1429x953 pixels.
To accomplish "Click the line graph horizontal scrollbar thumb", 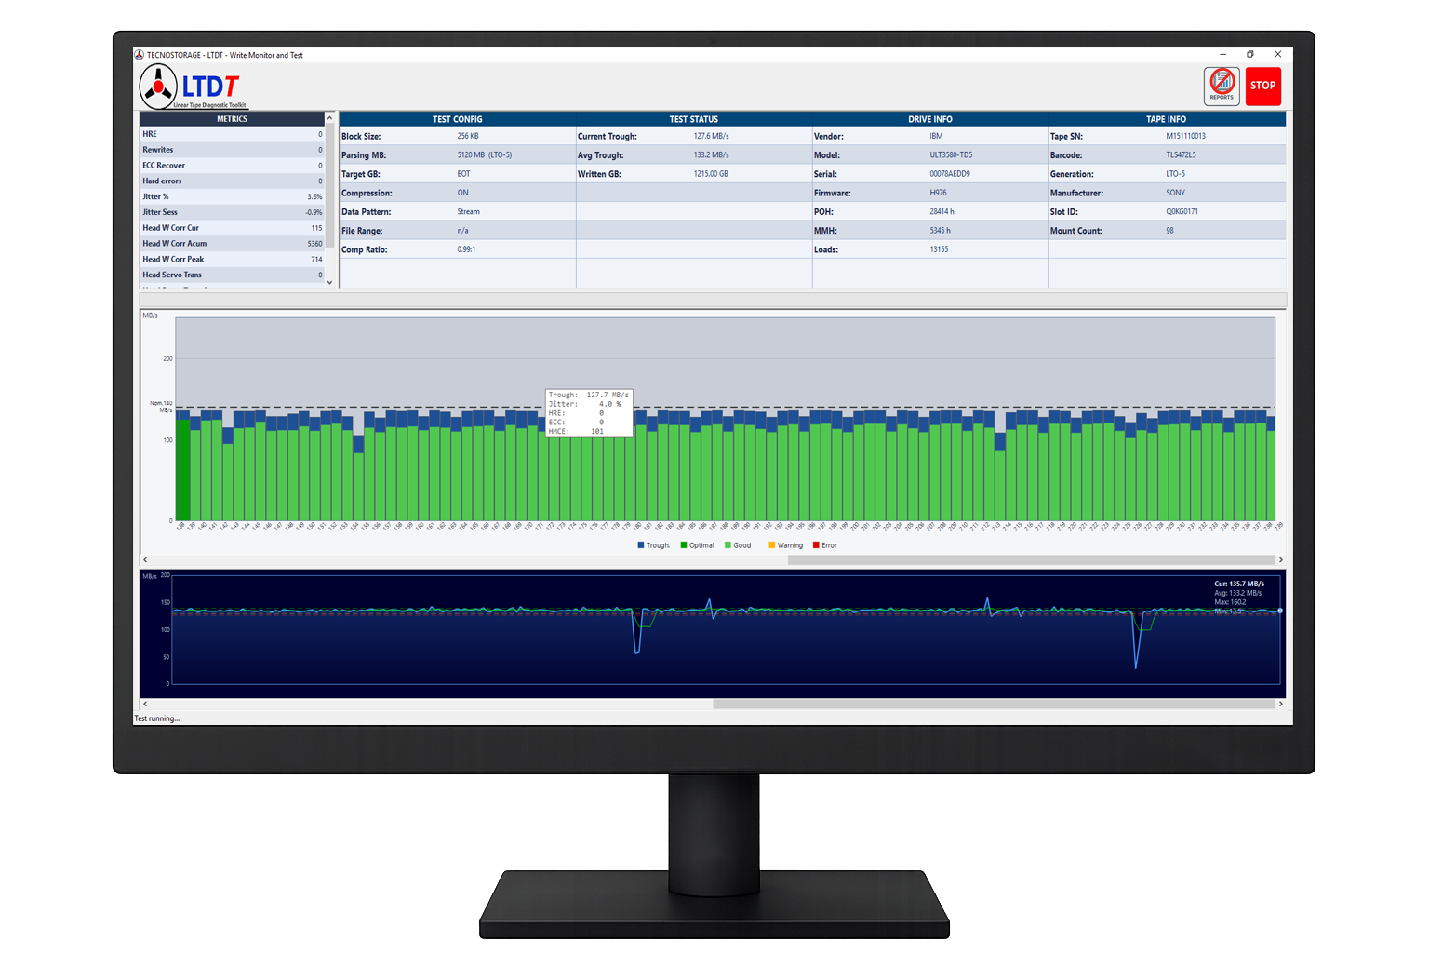I will point(994,704).
